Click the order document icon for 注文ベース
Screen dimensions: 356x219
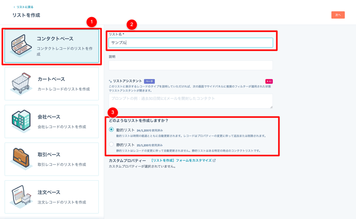[x=21, y=197]
